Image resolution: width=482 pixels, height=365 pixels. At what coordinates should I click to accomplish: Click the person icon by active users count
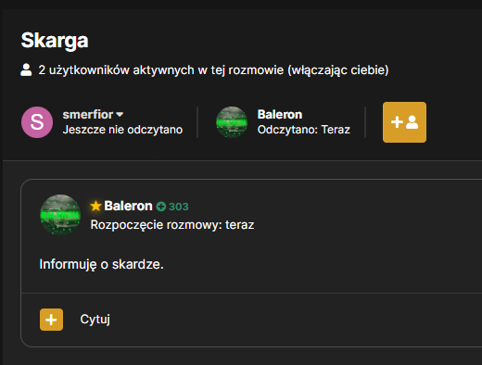tap(26, 69)
